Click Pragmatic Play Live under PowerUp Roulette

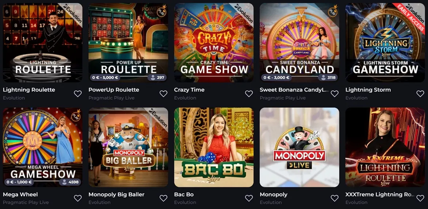111,98
